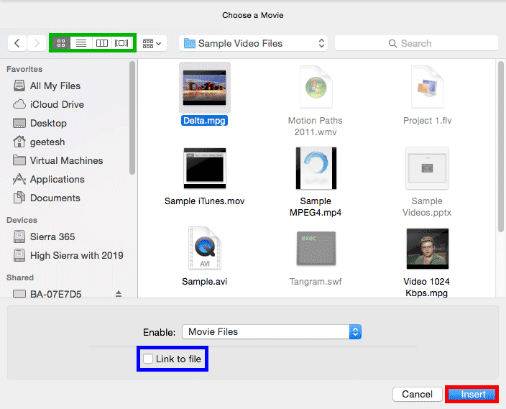Click the forward navigation arrow
Screen dimensions: 506x409
[x=37, y=43]
